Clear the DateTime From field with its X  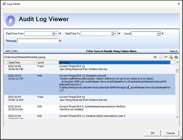pyautogui.click(x=60, y=34)
